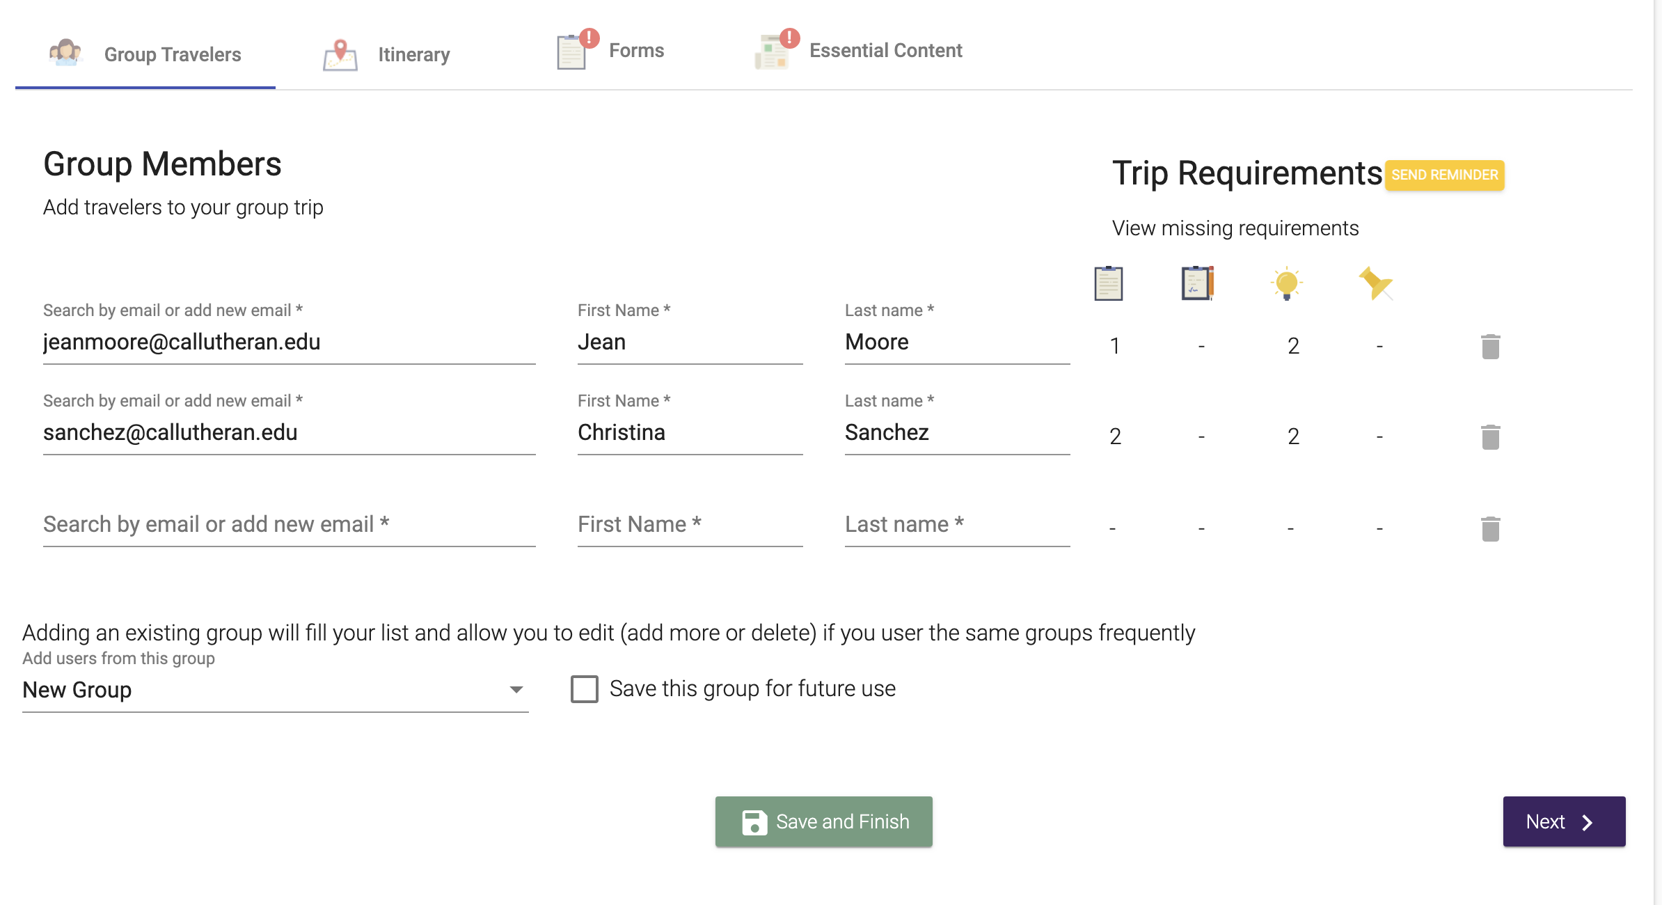Check Save this group for future use
This screenshot has height=905, width=1662.
coord(583,688)
